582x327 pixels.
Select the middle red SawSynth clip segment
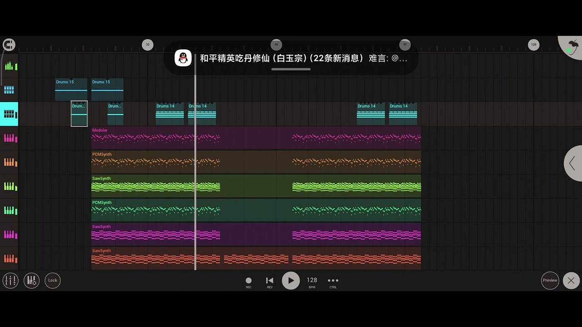pyautogui.click(x=256, y=259)
